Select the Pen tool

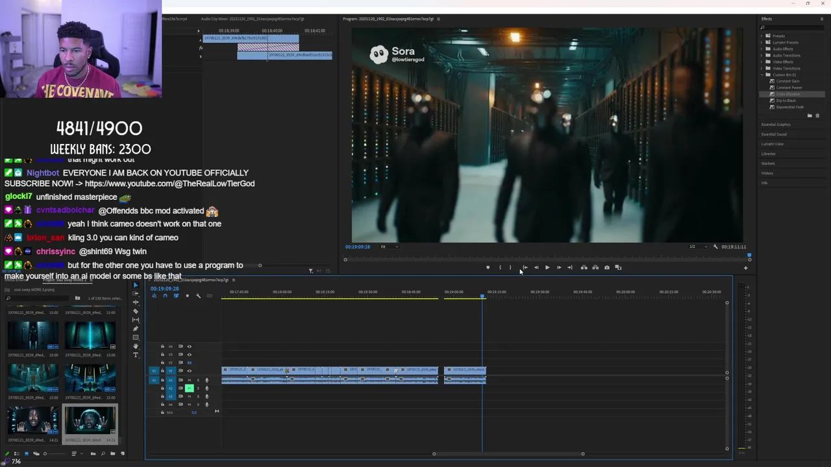(136, 328)
